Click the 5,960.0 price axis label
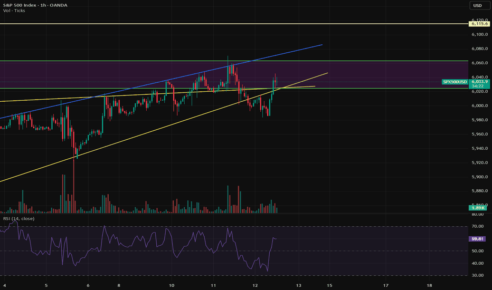 click(x=479, y=134)
